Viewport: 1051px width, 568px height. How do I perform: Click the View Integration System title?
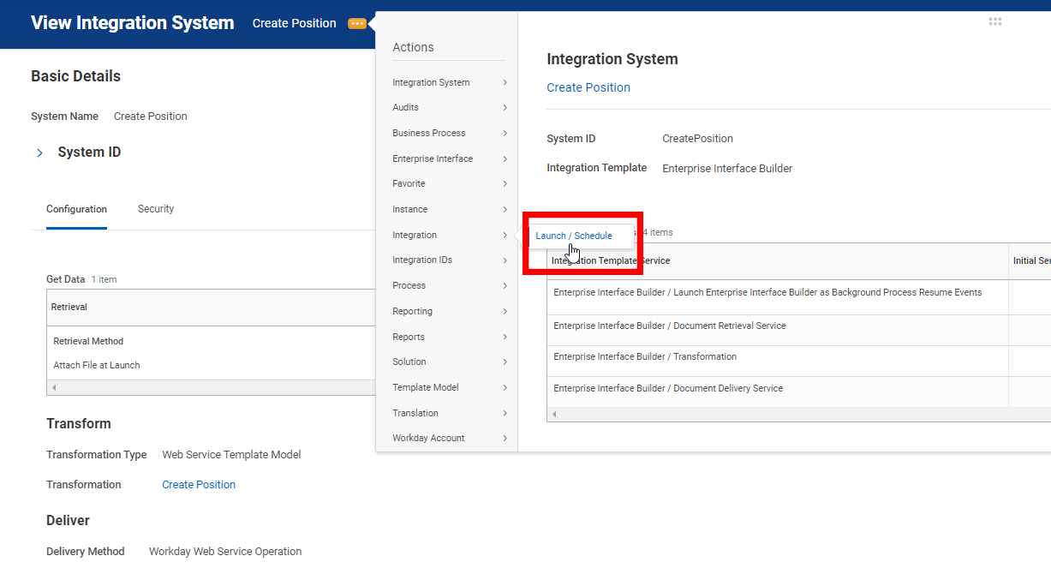pos(132,23)
